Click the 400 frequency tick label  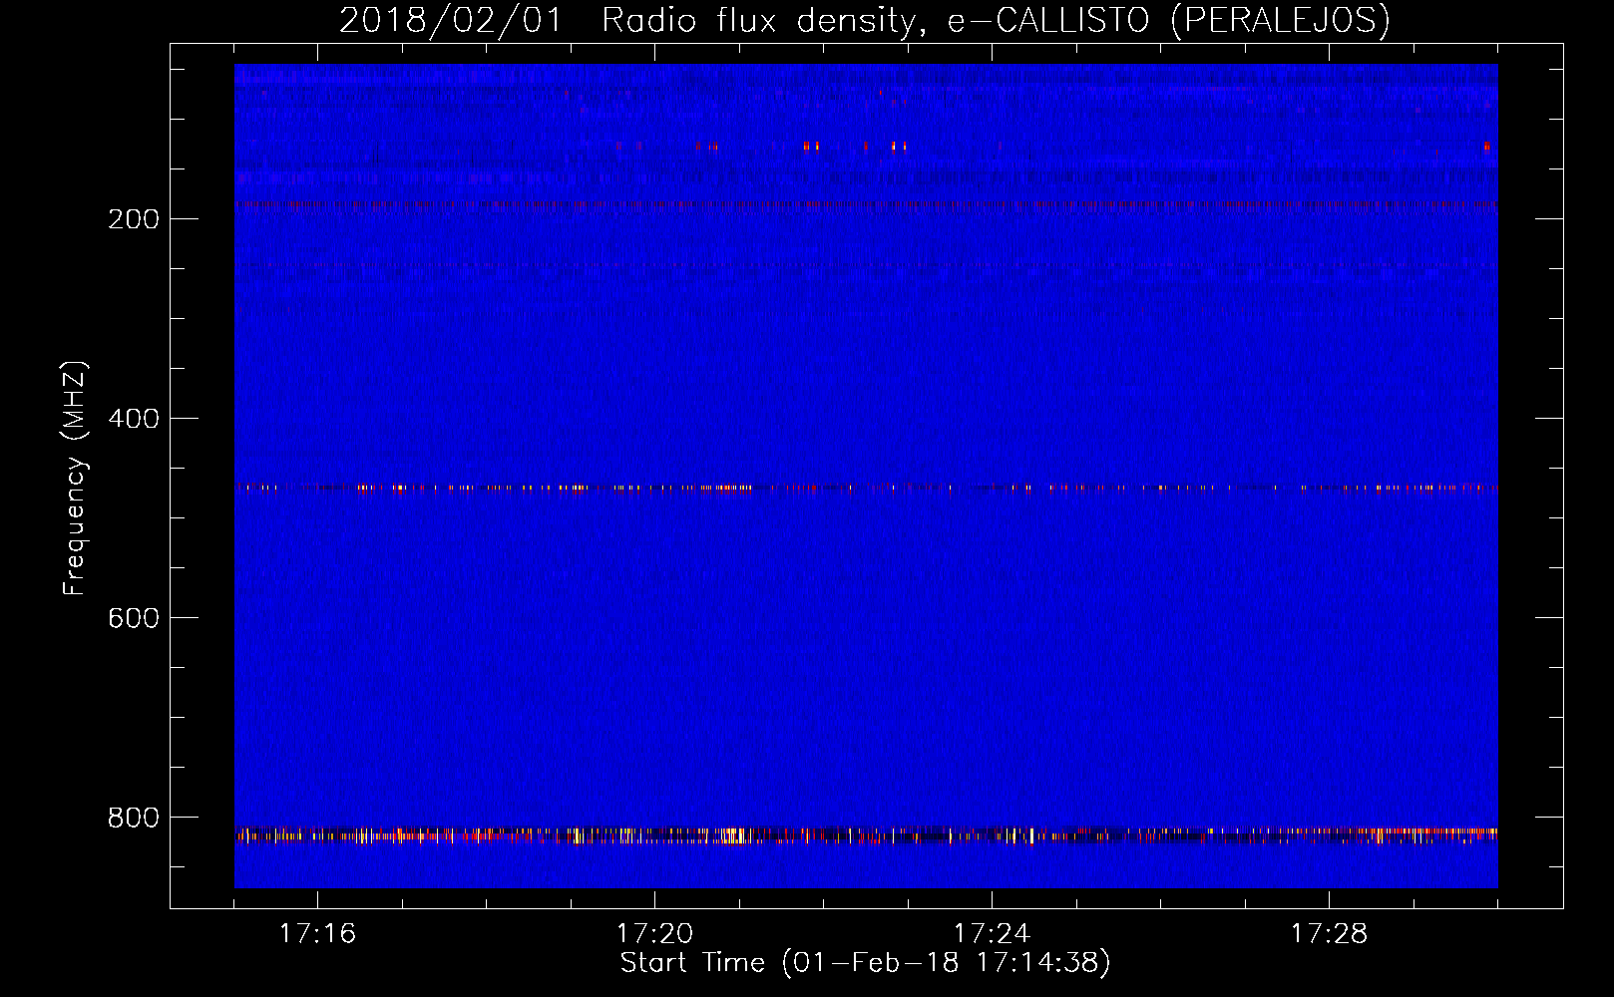click(134, 419)
